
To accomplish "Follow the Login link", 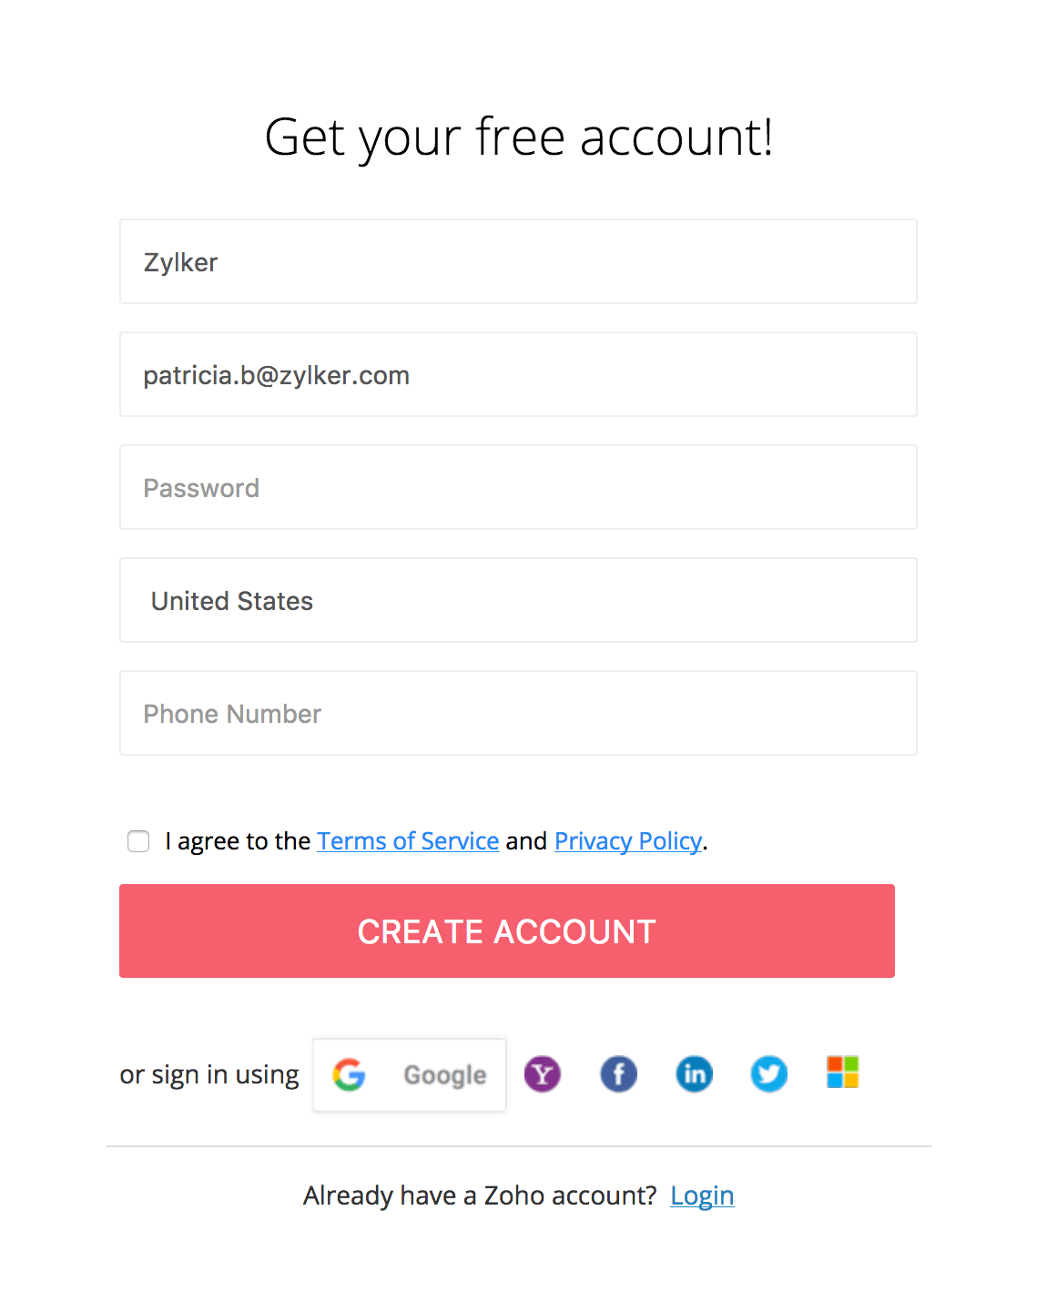I will (x=702, y=1195).
